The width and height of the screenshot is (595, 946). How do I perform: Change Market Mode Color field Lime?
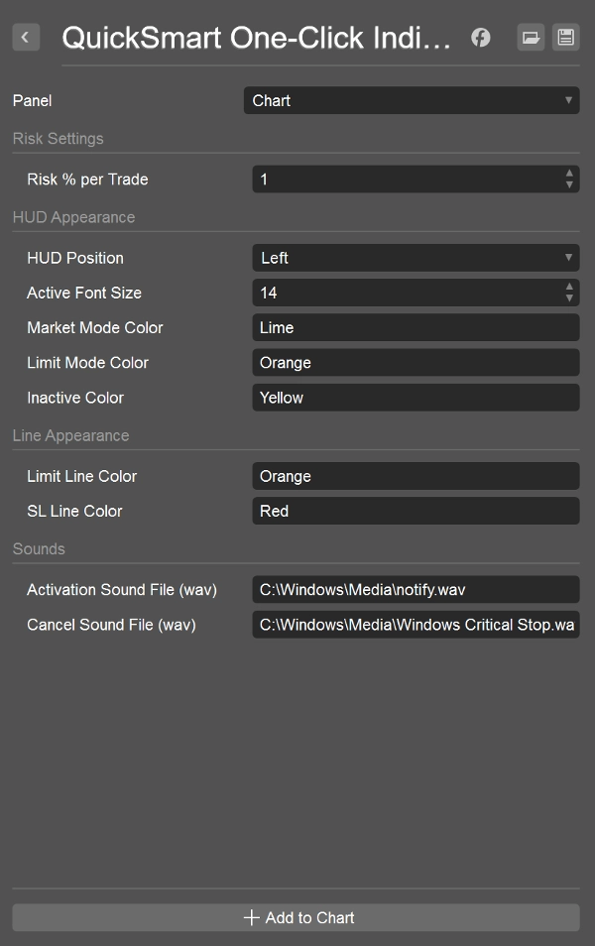(x=416, y=327)
